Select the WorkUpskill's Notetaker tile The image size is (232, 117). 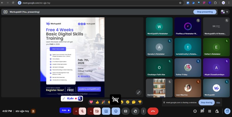[x=159, y=27]
